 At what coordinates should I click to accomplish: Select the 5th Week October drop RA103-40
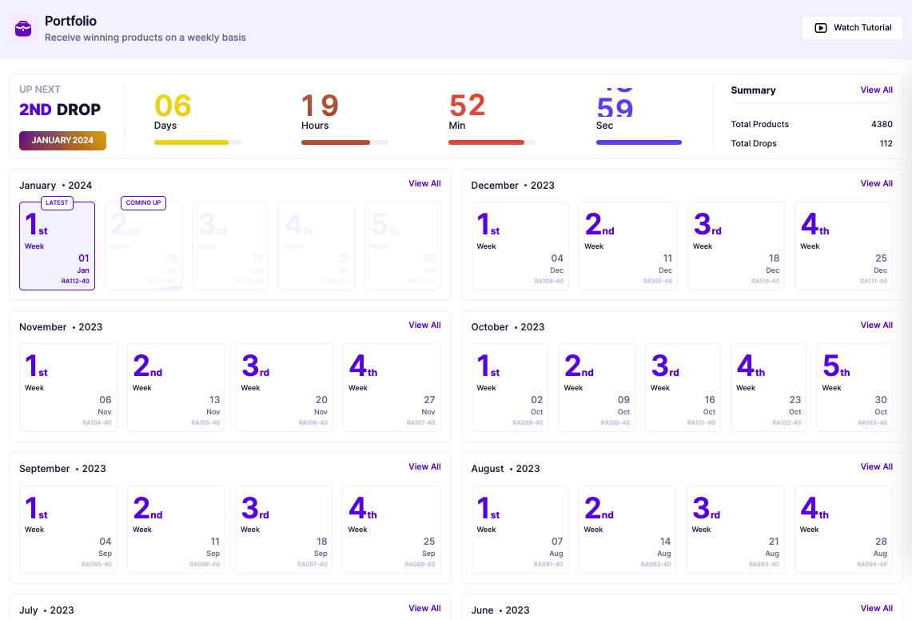pyautogui.click(x=854, y=387)
